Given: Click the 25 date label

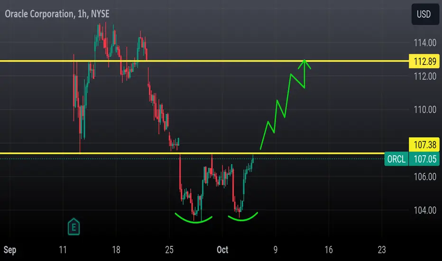Looking at the screenshot, I should 169,250.
